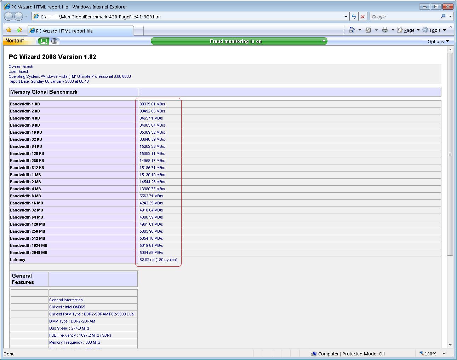457x360 pixels.
Task: Click the General Features heading
Action: click(x=23, y=279)
